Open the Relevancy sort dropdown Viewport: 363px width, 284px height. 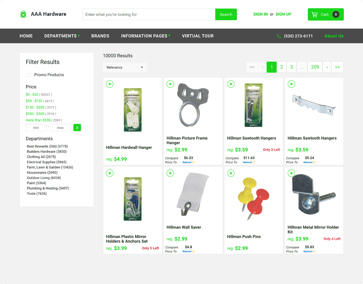tap(124, 68)
